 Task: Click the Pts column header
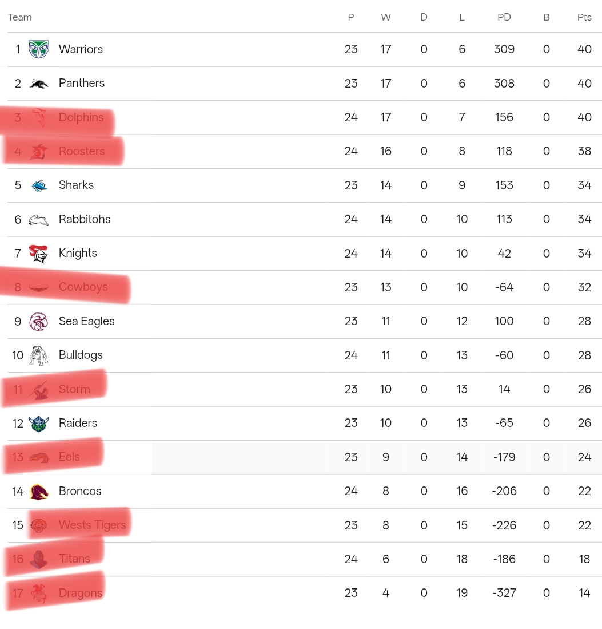coord(584,17)
